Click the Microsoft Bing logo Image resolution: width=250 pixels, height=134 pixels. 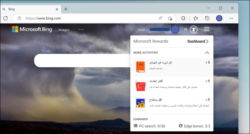coord(32,29)
